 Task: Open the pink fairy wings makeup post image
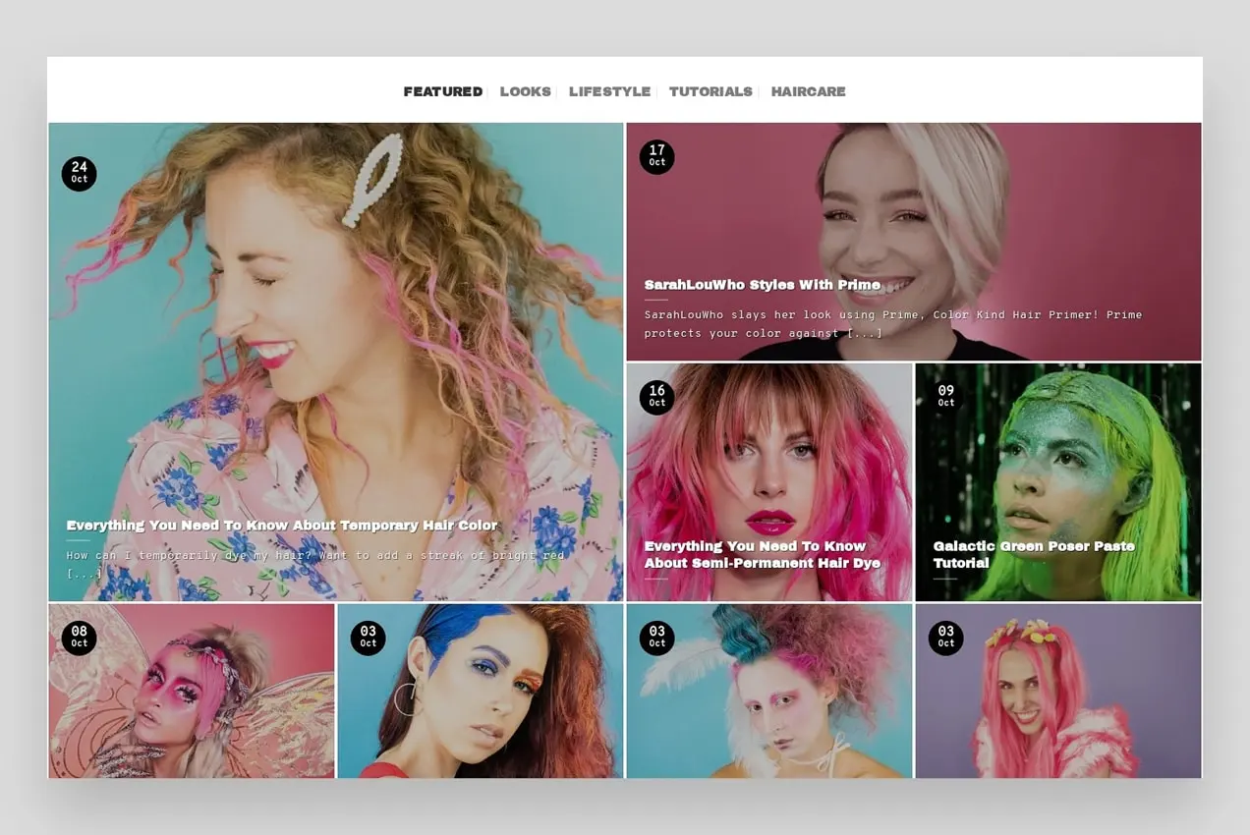tap(192, 691)
